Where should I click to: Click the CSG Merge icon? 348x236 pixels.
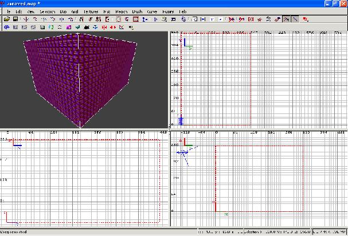[127, 19]
